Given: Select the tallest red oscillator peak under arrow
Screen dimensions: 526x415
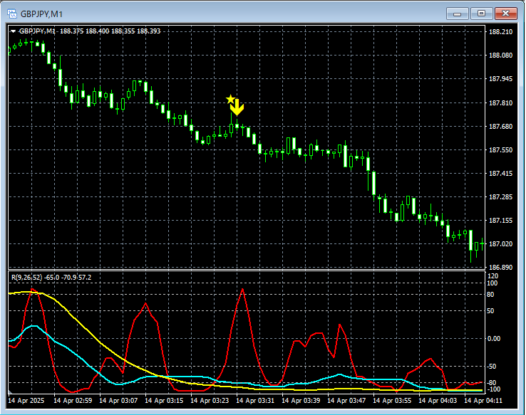Looking at the screenshot, I should coord(242,289).
